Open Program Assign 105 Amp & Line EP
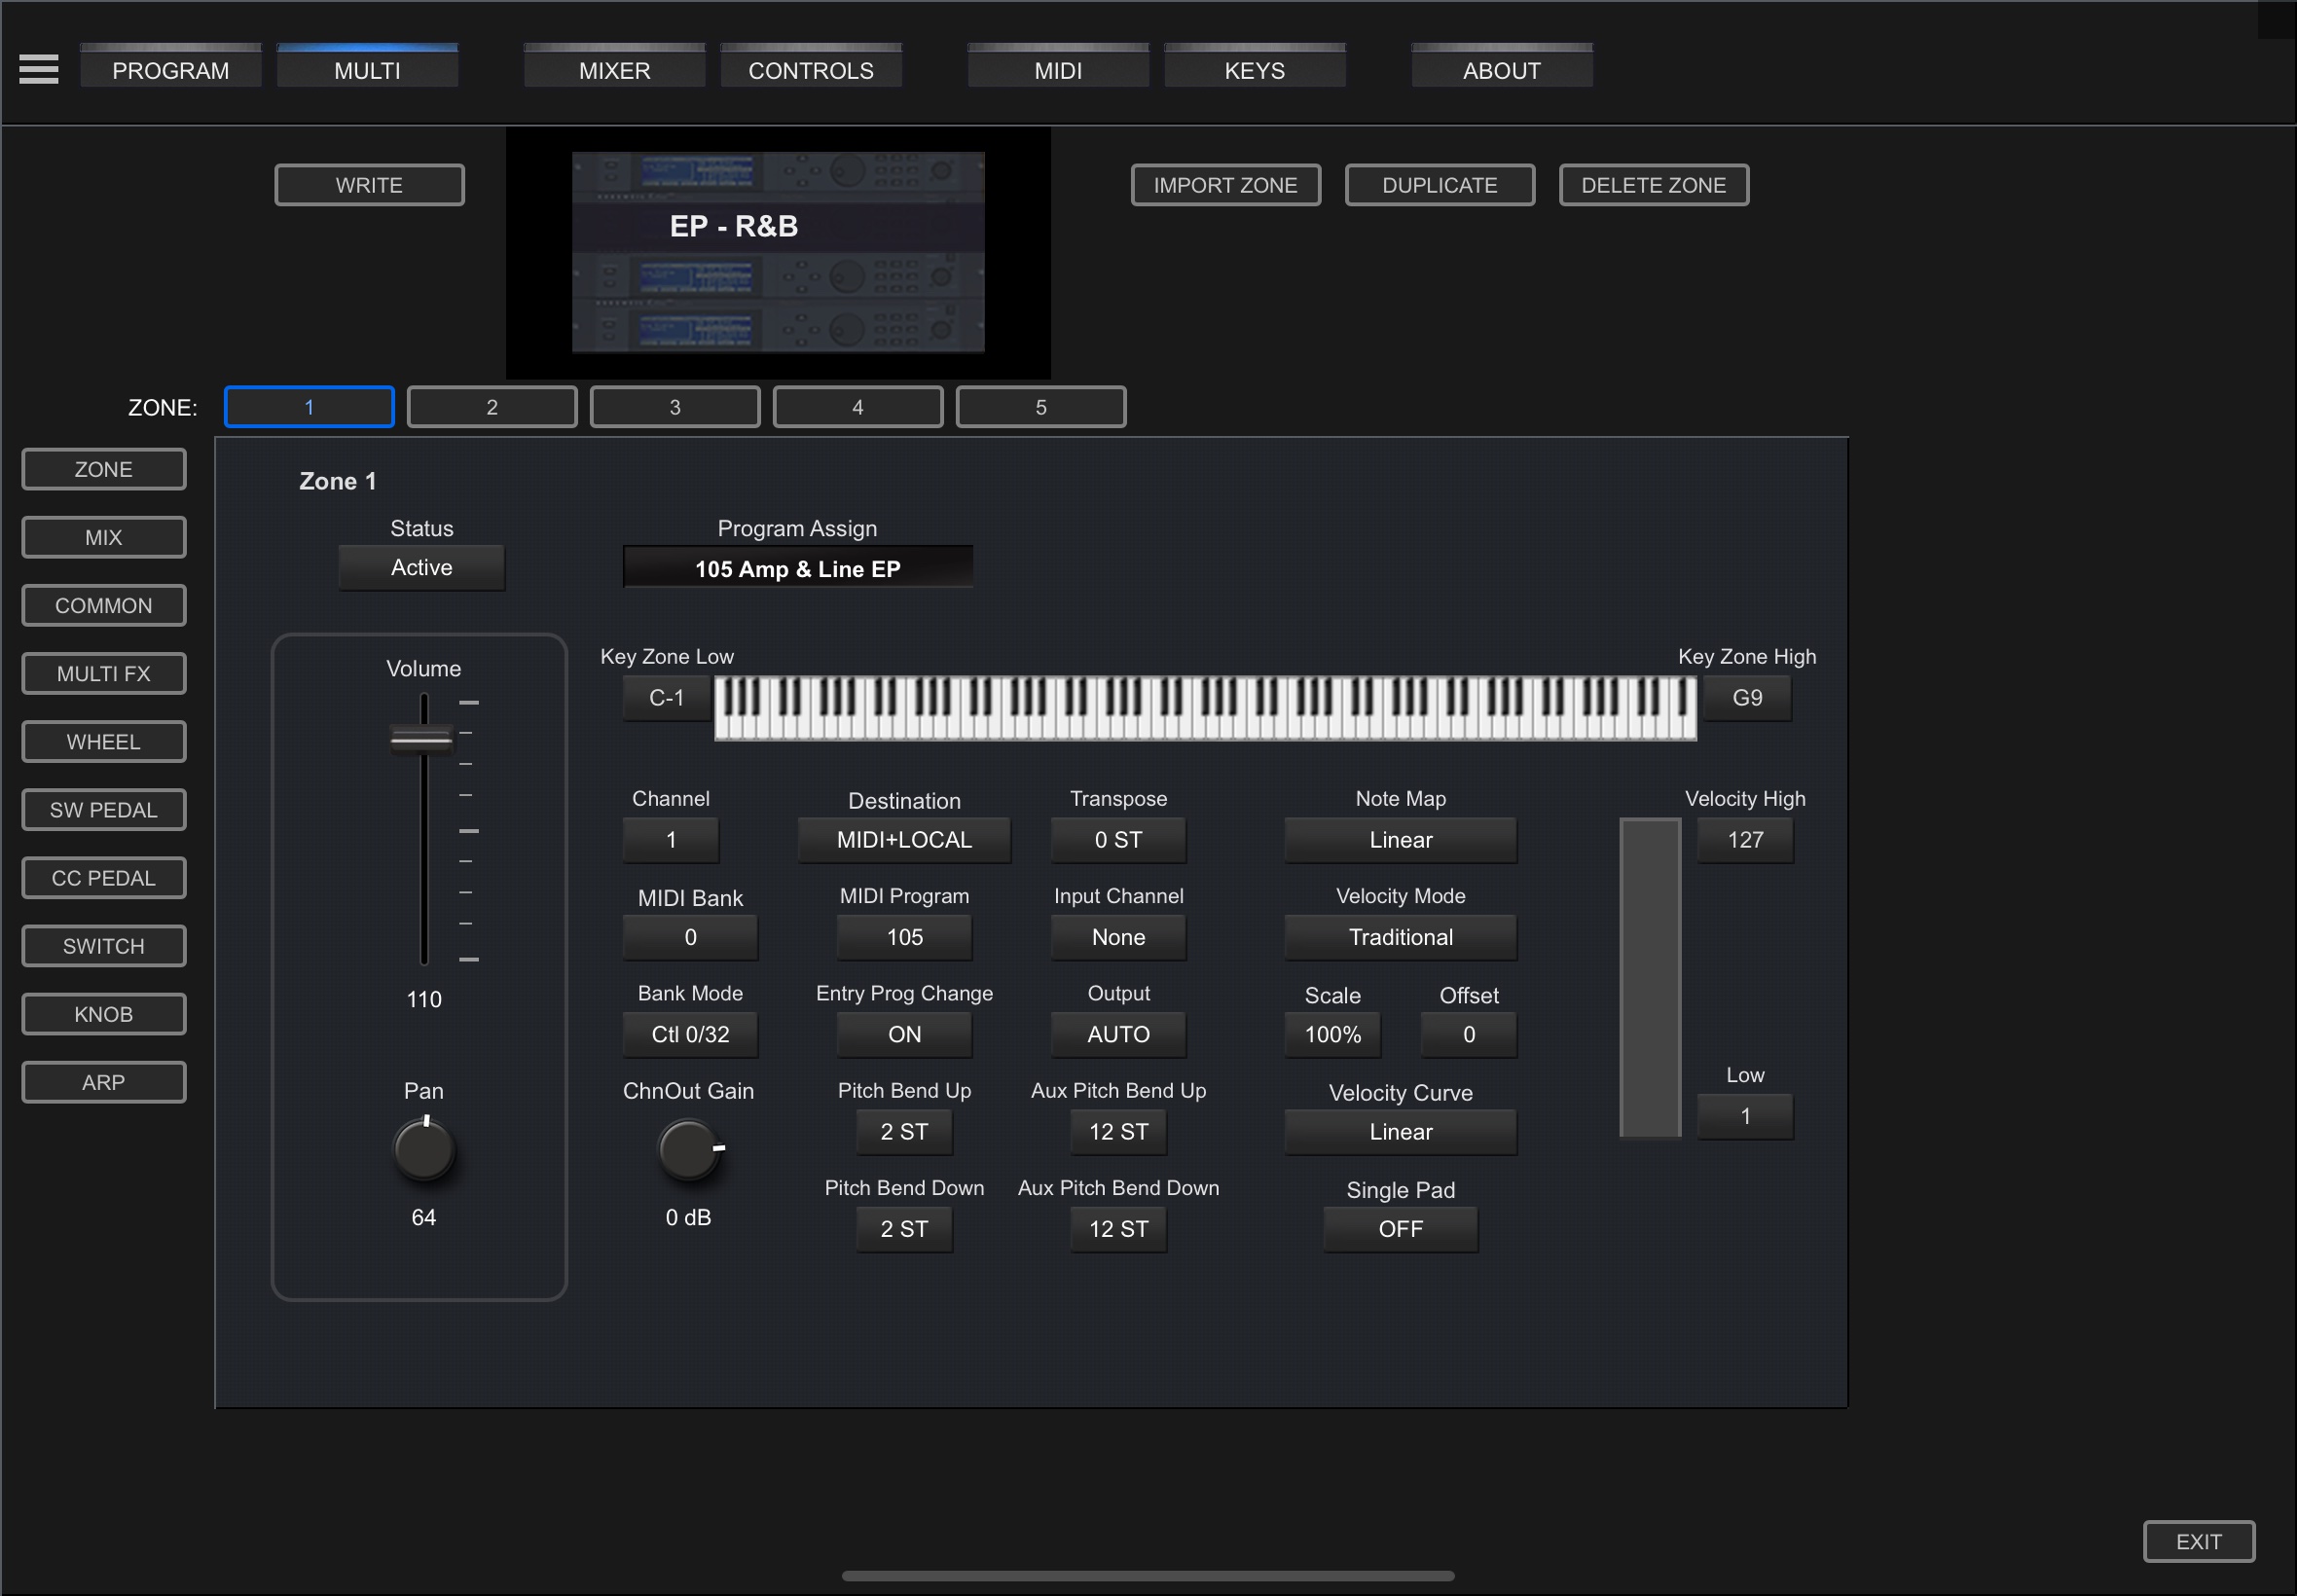2297x1596 pixels. coord(797,568)
